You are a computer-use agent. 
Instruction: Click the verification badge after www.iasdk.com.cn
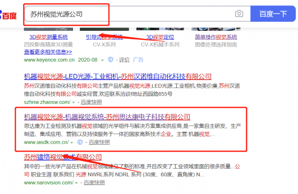click(x=80, y=142)
